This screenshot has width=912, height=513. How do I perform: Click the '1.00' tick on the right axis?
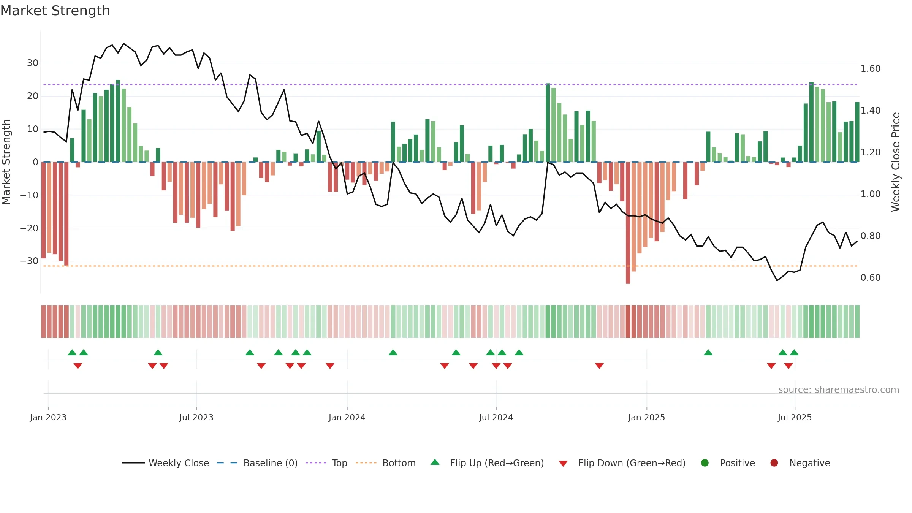coord(871,194)
